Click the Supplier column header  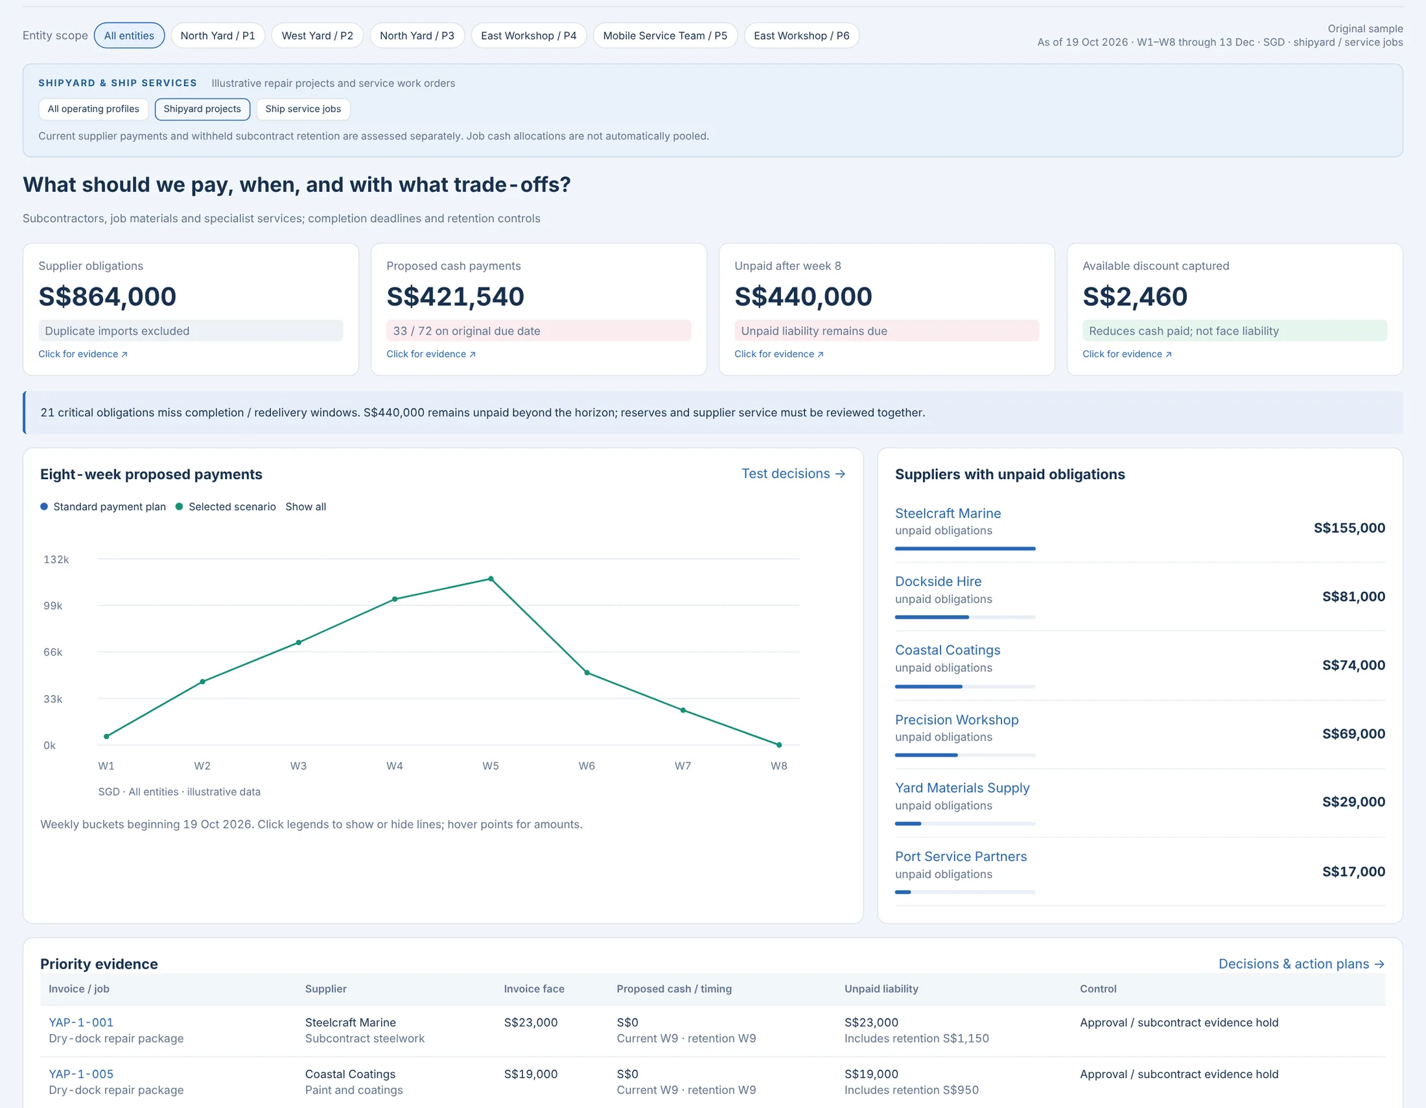[326, 989]
